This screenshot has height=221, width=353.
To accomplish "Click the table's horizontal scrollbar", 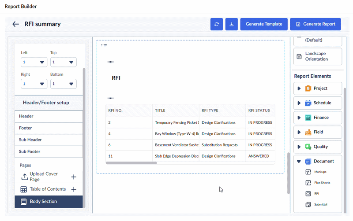I will click(x=131, y=163).
